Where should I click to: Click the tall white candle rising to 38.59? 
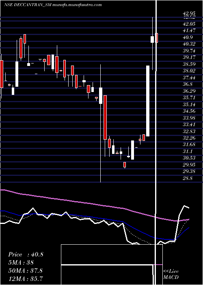click(x=148, y=101)
